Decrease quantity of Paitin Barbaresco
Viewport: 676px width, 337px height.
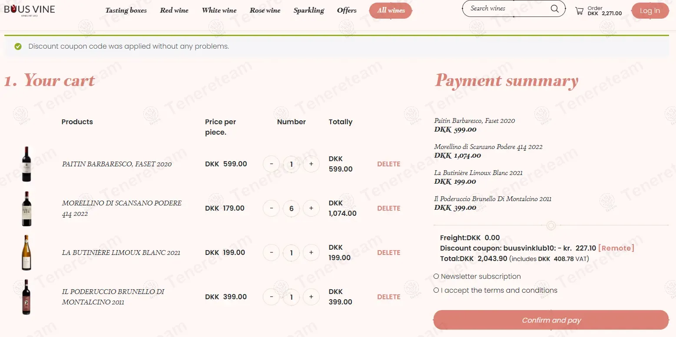tap(272, 164)
